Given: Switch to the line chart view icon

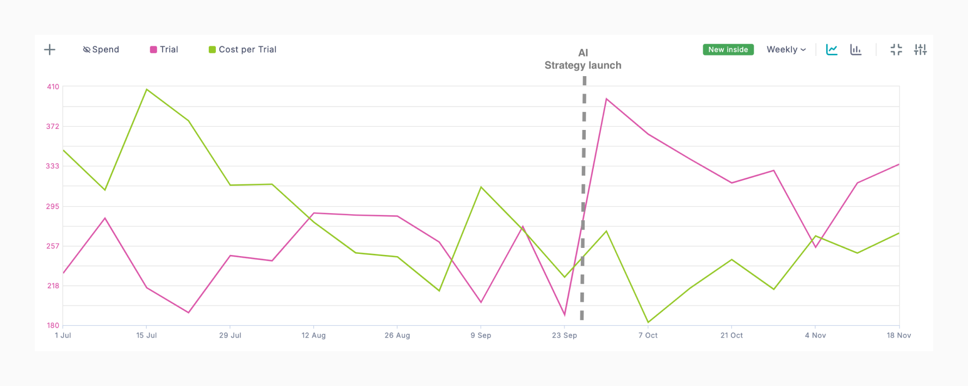Looking at the screenshot, I should click(832, 49).
